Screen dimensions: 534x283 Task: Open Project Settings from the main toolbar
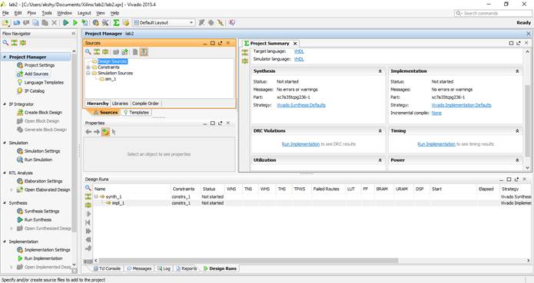click(96, 22)
